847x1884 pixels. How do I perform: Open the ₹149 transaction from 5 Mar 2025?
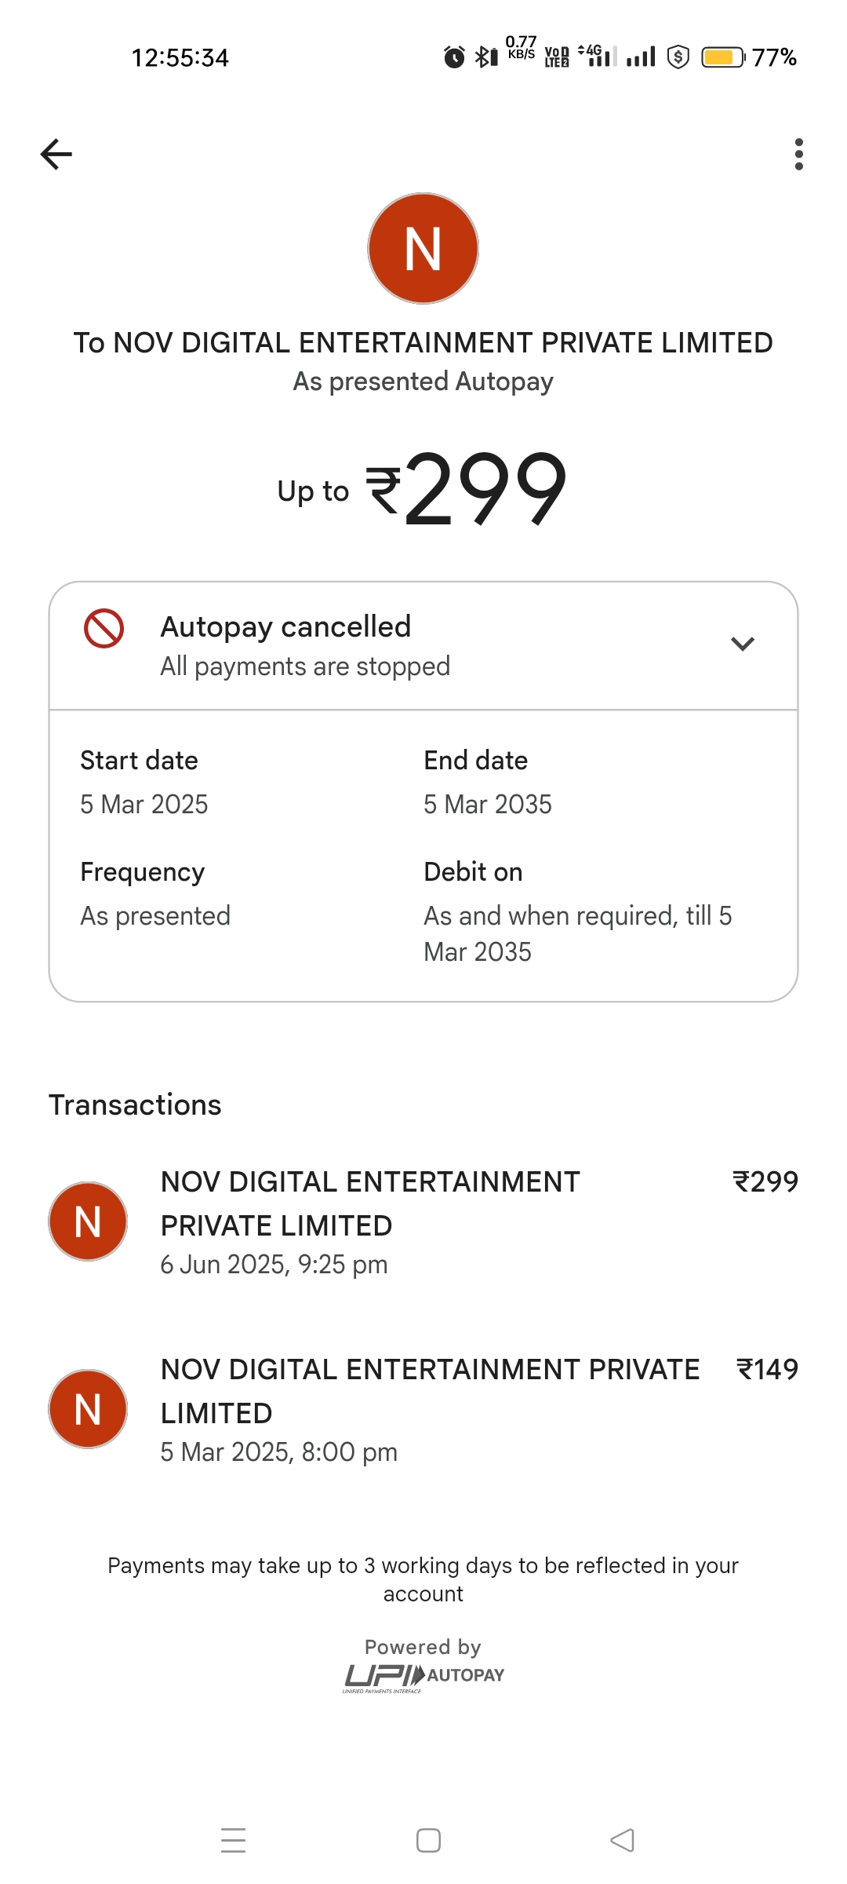coord(430,1409)
